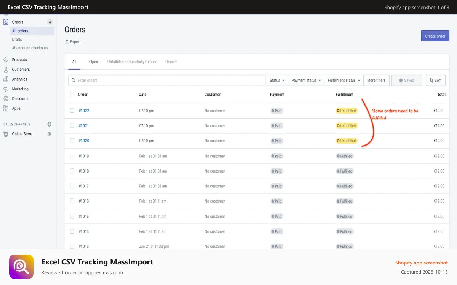Tick the checkbox for order #1016
The height and width of the screenshot is (285, 457).
click(x=72, y=201)
